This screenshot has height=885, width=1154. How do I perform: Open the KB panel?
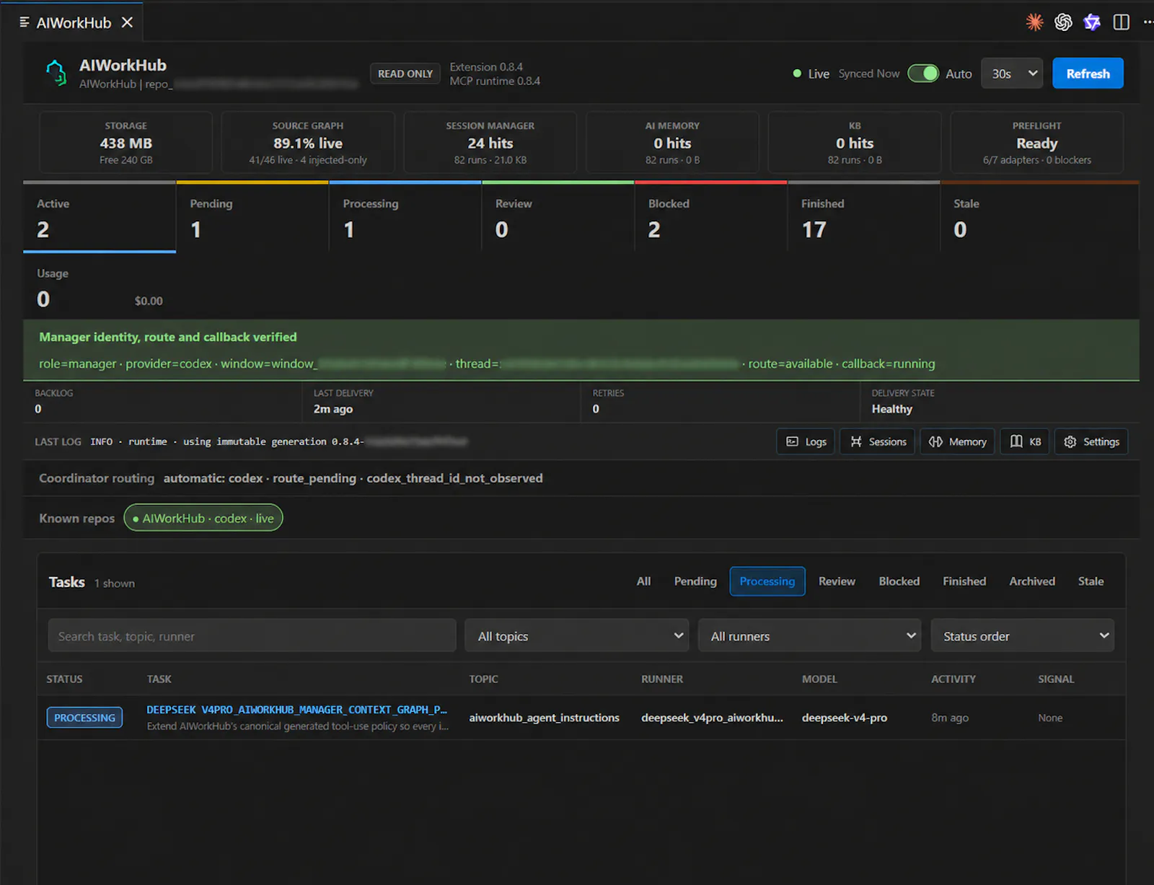[x=1025, y=441]
